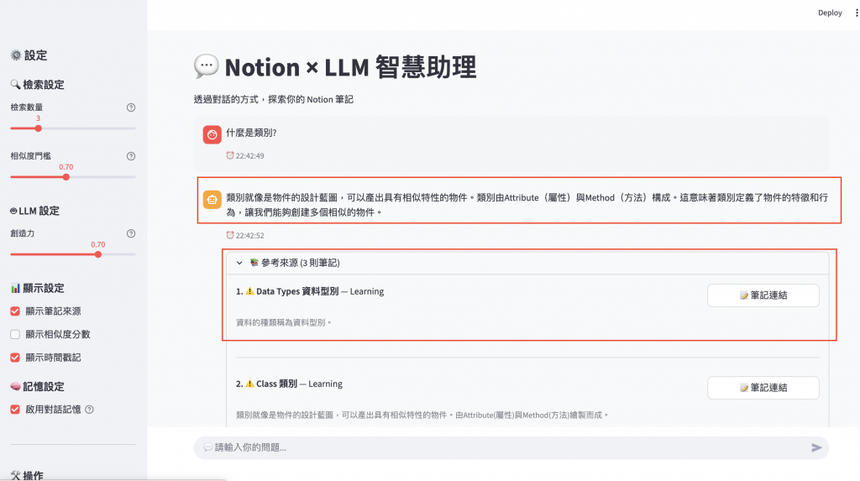This screenshot has width=860, height=481.
Task: Toggle 啟用對話記憶 checkbox
Action: point(15,409)
